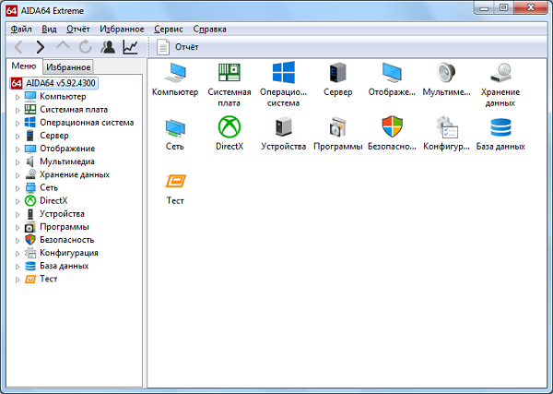Expand the Сеть tree node
Screen dimensions: 553x394
tap(18, 188)
